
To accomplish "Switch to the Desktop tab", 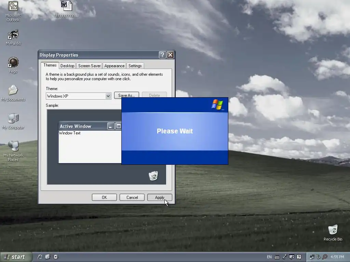I will [x=67, y=66].
